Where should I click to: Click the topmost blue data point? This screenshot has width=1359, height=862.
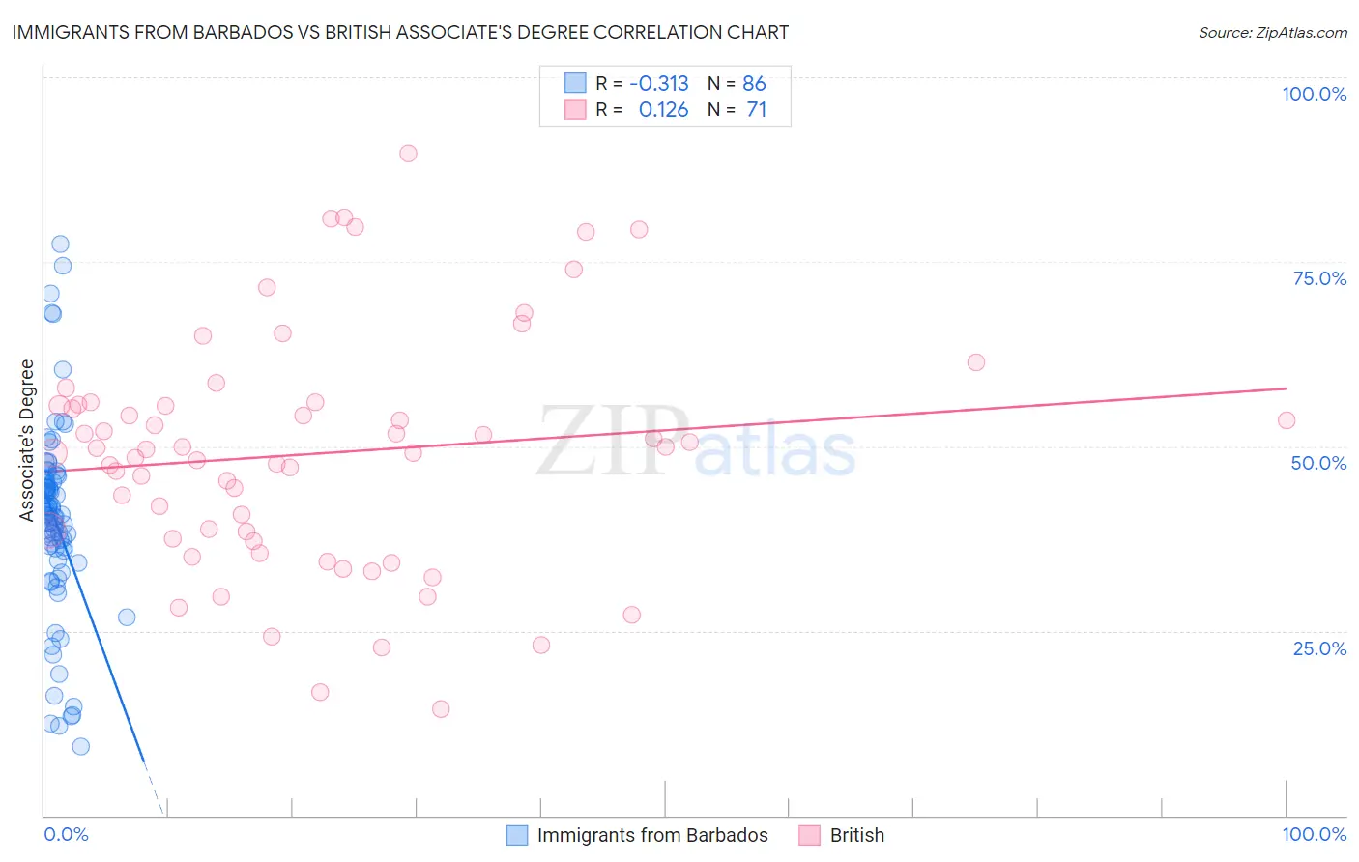tap(60, 244)
